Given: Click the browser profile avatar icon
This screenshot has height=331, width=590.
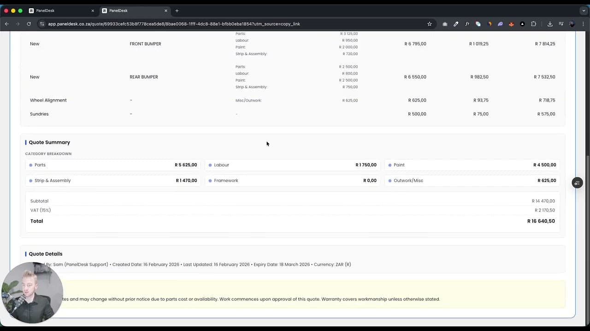Looking at the screenshot, I should coord(572,24).
